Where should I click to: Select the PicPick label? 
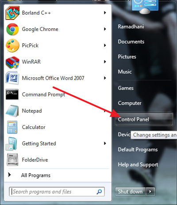coord(30,46)
